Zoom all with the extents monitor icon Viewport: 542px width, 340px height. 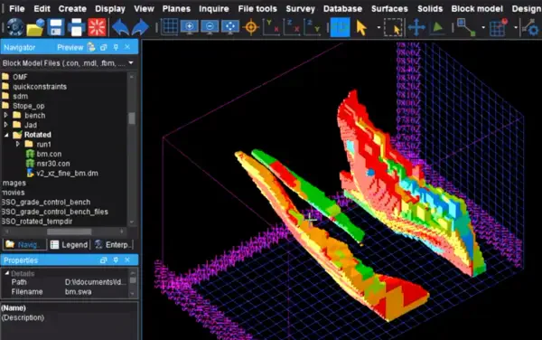229,27
